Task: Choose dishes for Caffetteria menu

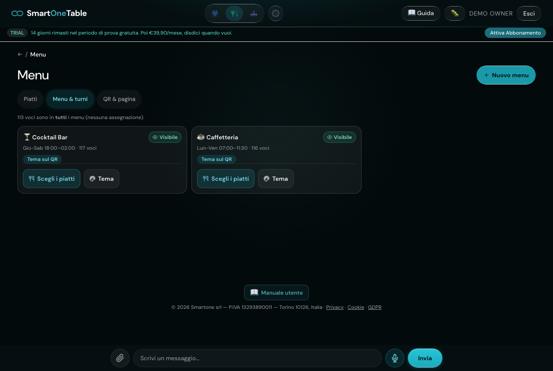Action: point(226,179)
